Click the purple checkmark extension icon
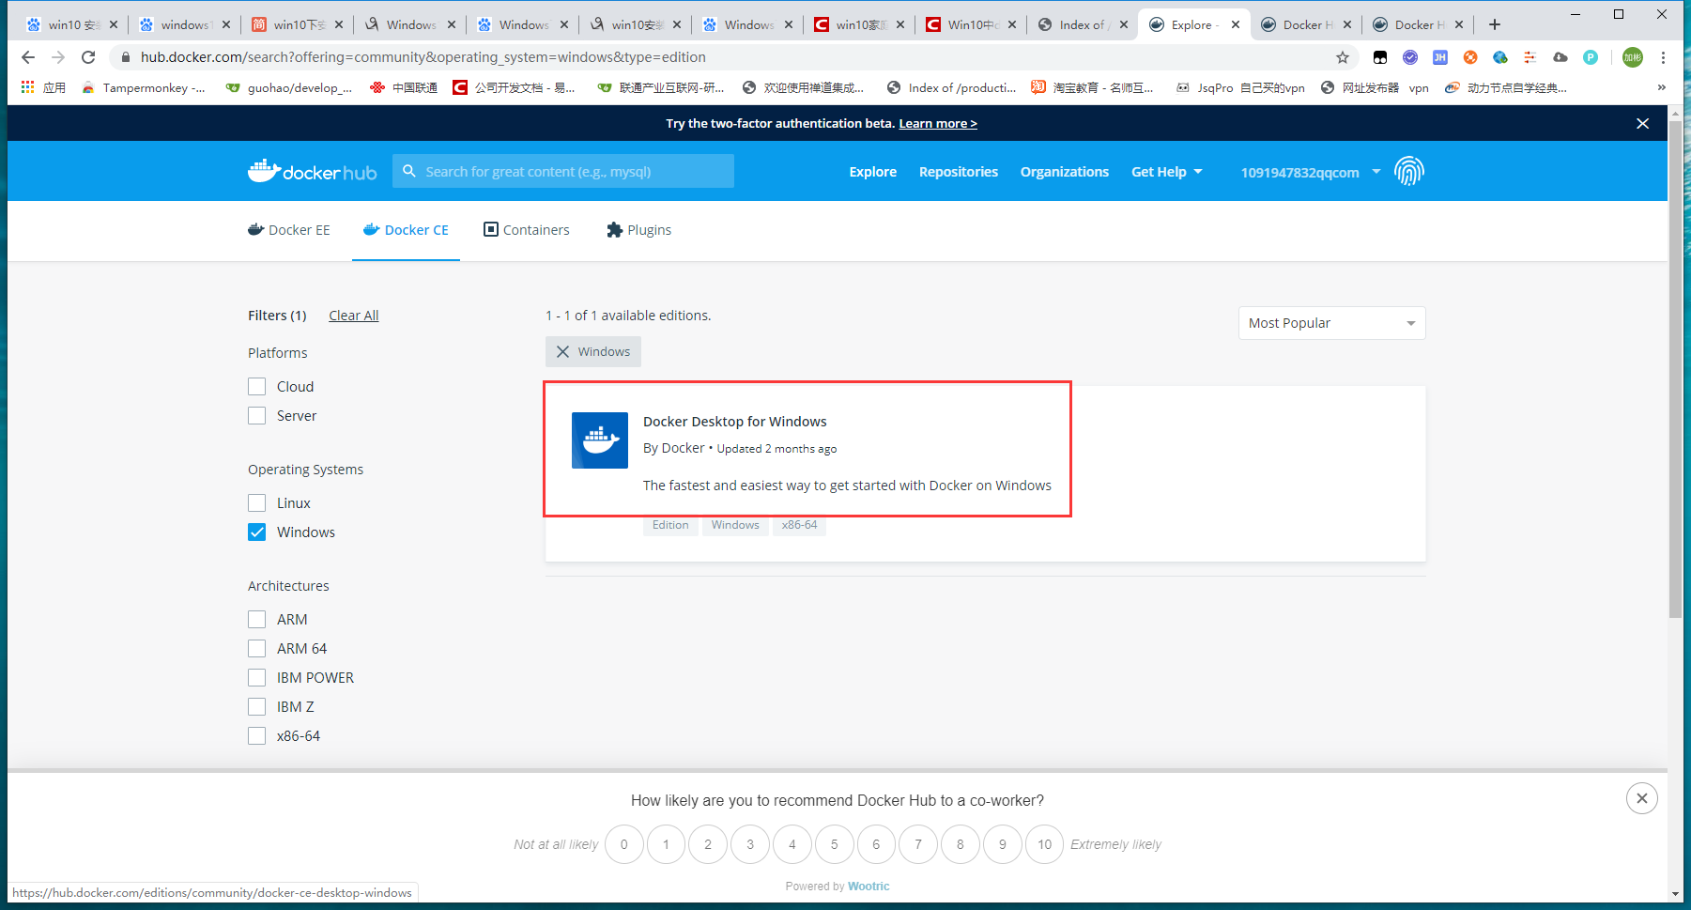Screen dimensions: 1691x910 click(1410, 57)
